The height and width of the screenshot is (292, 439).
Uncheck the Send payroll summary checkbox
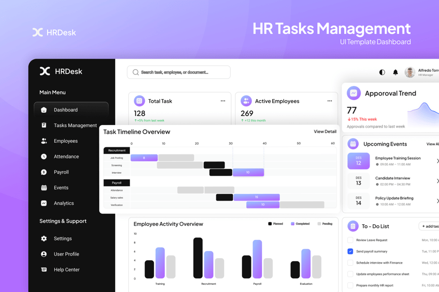[x=350, y=252]
